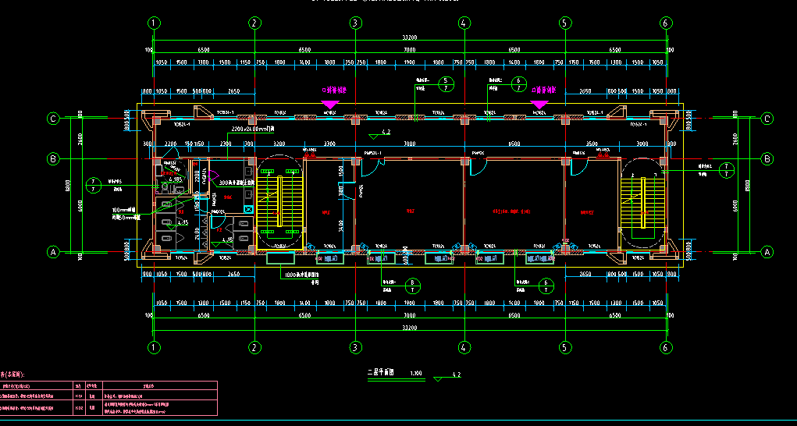Click the pink notes table at bottom left
The height and width of the screenshot is (426, 797).
(109, 399)
